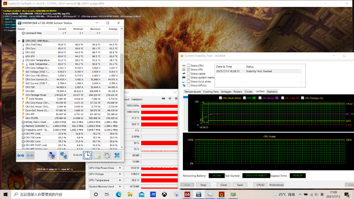This screenshot has width=354, height=199.
Task: Open the Statistics tab
Action: tap(272, 92)
